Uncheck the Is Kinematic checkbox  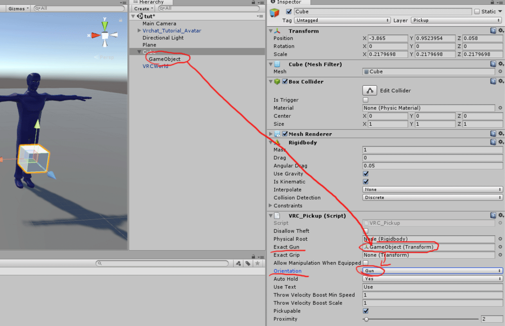pos(365,181)
